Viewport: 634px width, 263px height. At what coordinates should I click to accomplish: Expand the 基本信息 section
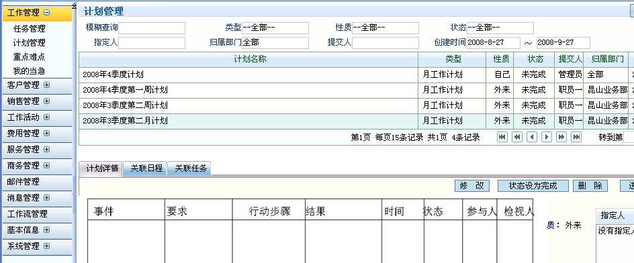[x=46, y=230]
